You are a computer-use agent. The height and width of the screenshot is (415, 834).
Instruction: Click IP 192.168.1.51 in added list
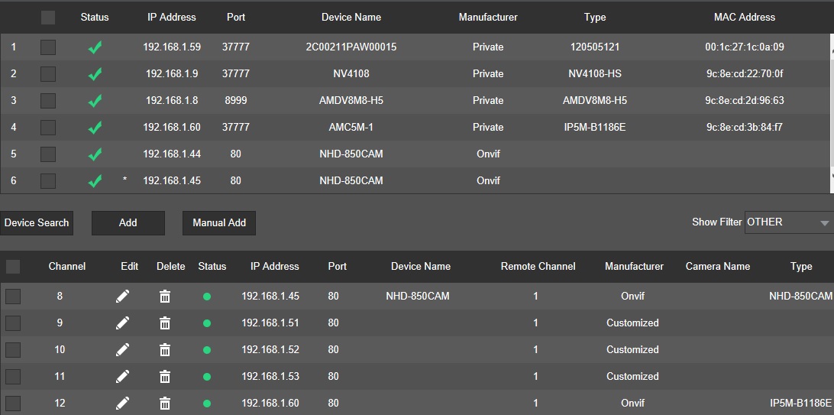click(270, 323)
